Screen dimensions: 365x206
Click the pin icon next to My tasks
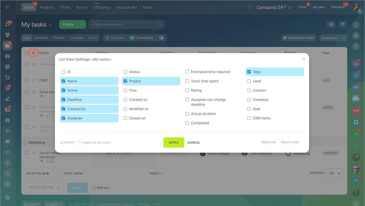coord(50,25)
